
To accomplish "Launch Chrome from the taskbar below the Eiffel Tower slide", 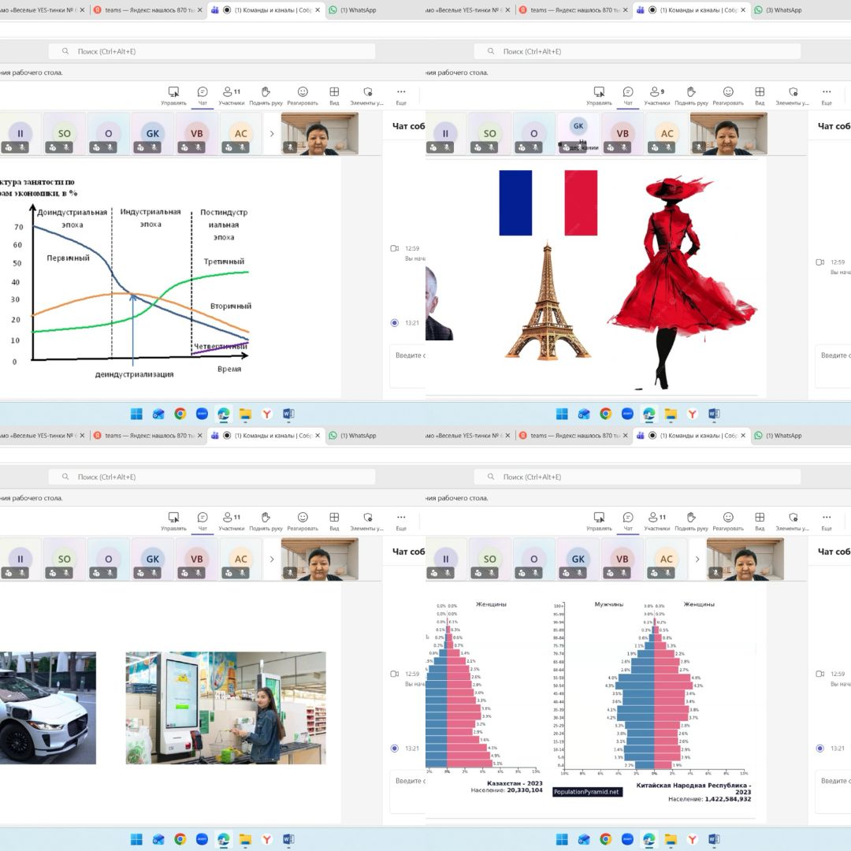I will [x=606, y=414].
